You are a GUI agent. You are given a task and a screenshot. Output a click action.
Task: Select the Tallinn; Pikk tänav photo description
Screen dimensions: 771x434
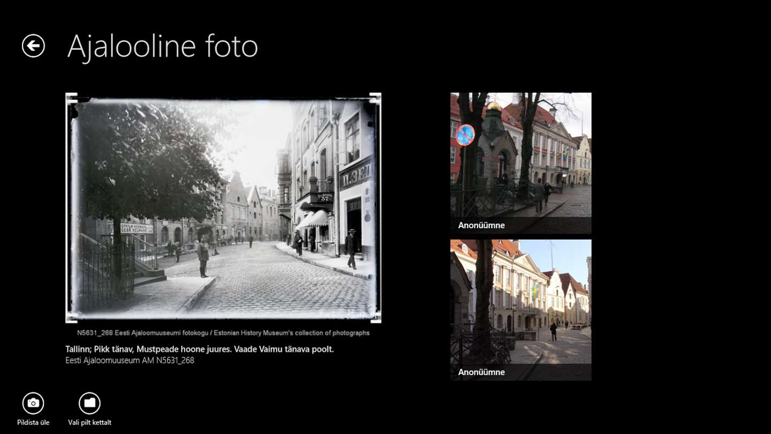[200, 349]
